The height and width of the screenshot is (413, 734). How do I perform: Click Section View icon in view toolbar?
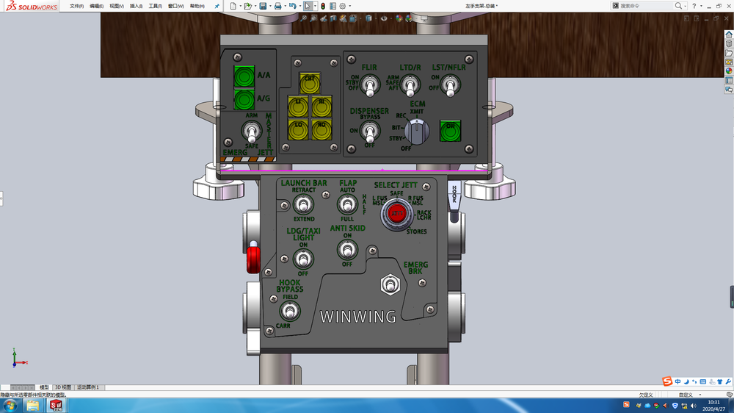click(x=333, y=18)
